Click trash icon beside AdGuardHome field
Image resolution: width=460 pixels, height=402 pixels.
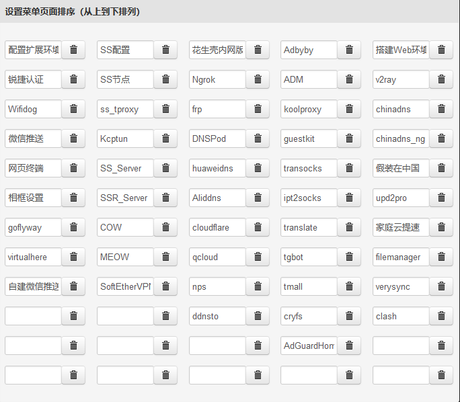point(349,346)
